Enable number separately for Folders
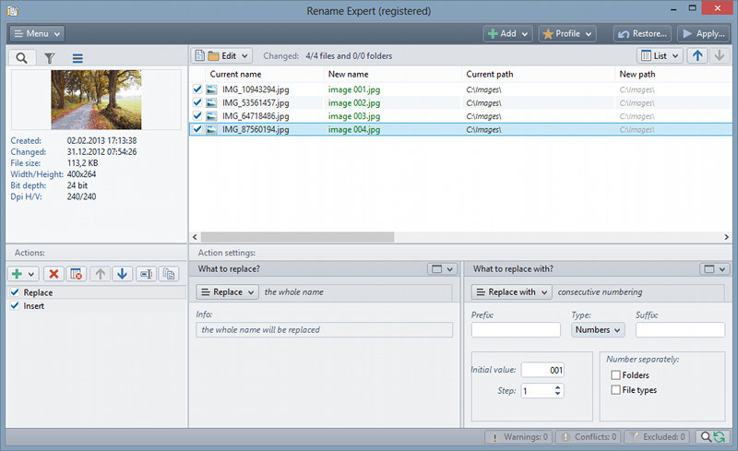The height and width of the screenshot is (451, 738). pos(615,375)
